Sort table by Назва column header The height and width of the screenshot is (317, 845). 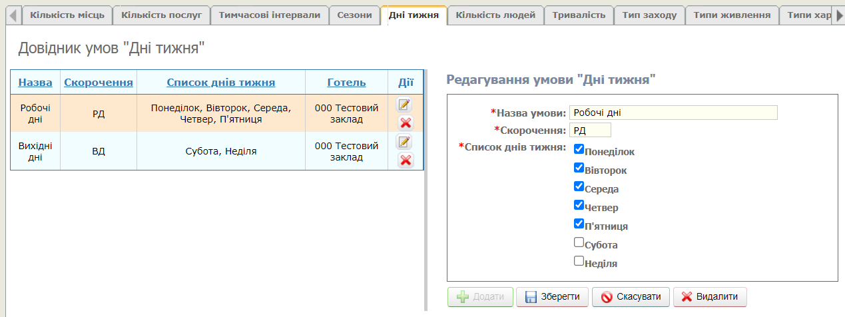pyautogui.click(x=35, y=83)
